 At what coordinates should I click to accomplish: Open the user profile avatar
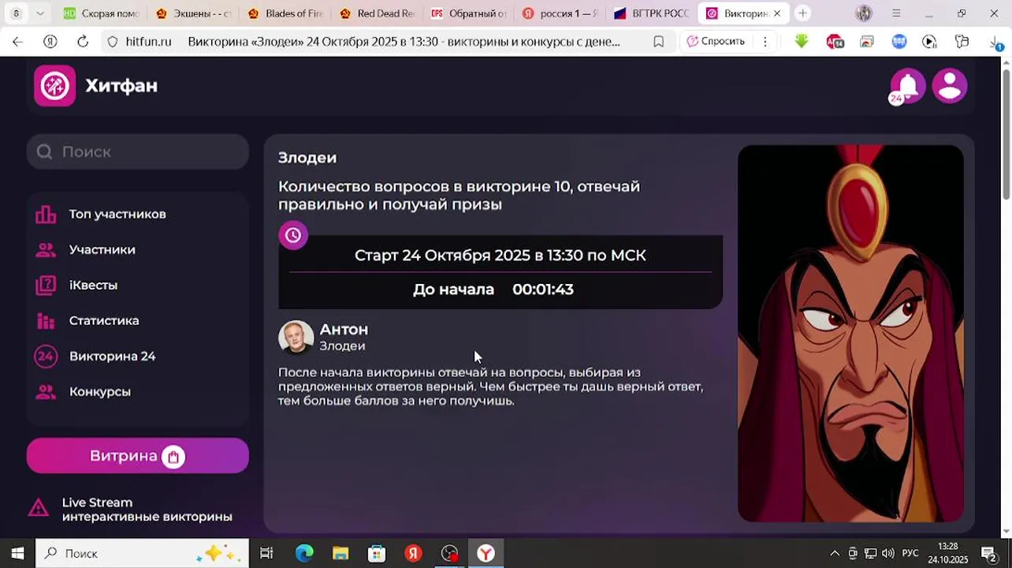click(x=950, y=85)
